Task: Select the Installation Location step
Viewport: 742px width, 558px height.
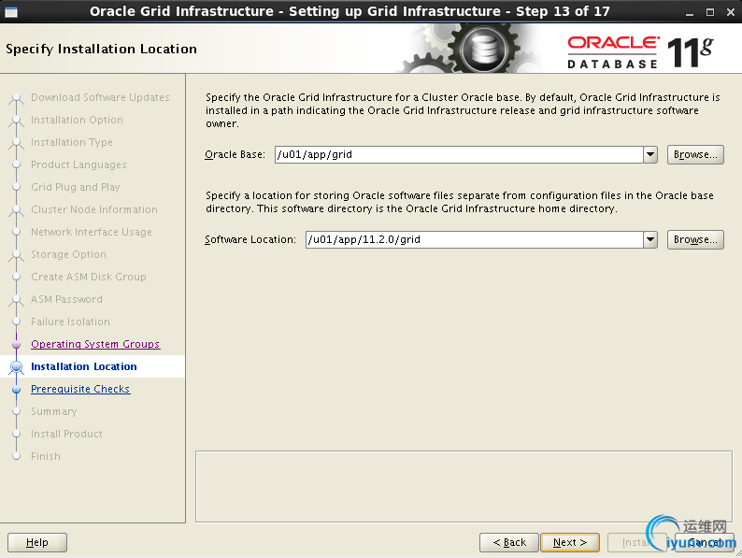Action: pyautogui.click(x=84, y=366)
